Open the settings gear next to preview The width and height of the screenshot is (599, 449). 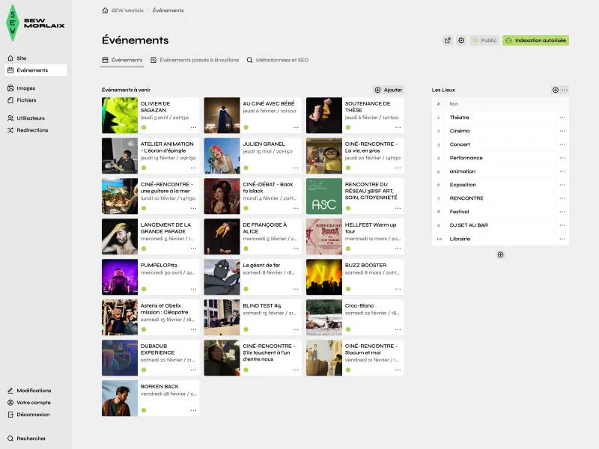point(462,40)
